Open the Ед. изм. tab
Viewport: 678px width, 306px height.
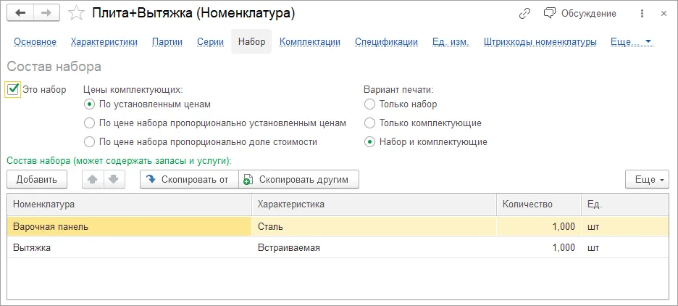(x=451, y=41)
